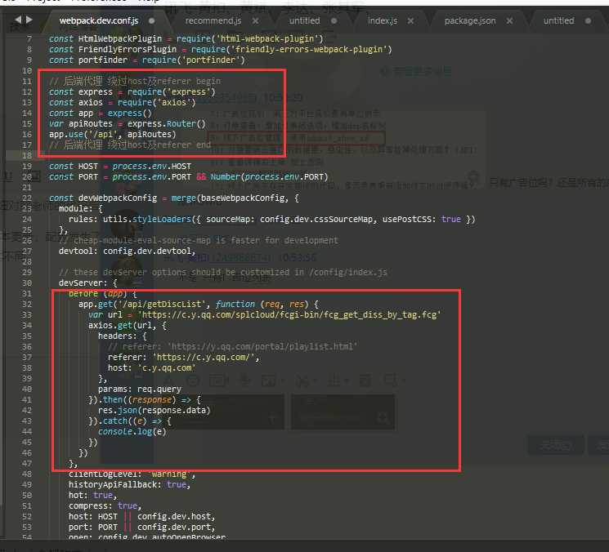The image size is (609, 552).
Task: Click "axios.get(url, {" on line 34
Action: click(x=128, y=326)
